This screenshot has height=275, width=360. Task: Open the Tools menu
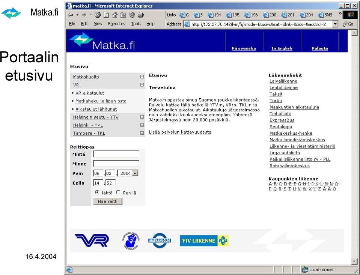tap(136, 24)
